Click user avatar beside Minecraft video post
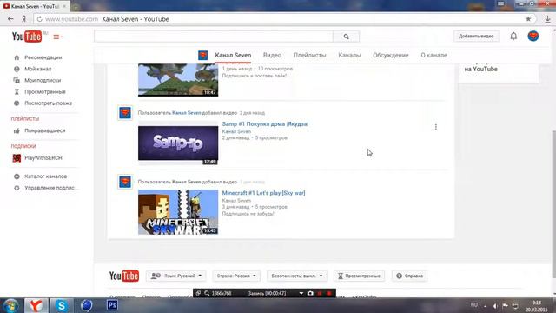 tap(125, 182)
